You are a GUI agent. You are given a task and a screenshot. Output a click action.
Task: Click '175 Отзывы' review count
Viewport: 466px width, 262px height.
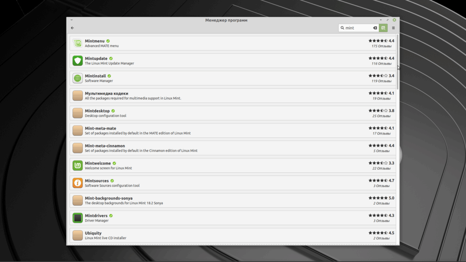click(x=381, y=46)
